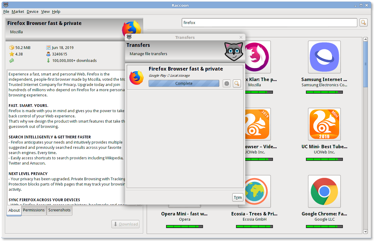Click the results list scrollbar thumb
The width and height of the screenshot is (374, 241).
tap(365, 64)
